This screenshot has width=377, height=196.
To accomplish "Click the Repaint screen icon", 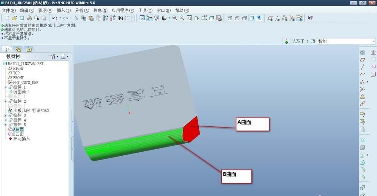I will 142,18.
